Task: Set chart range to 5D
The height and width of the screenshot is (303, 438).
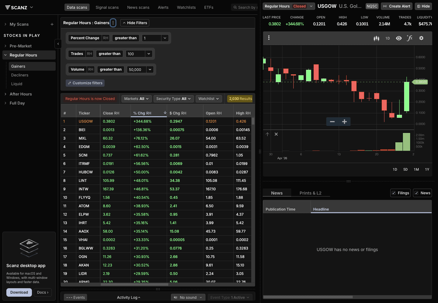Action: [405, 169]
